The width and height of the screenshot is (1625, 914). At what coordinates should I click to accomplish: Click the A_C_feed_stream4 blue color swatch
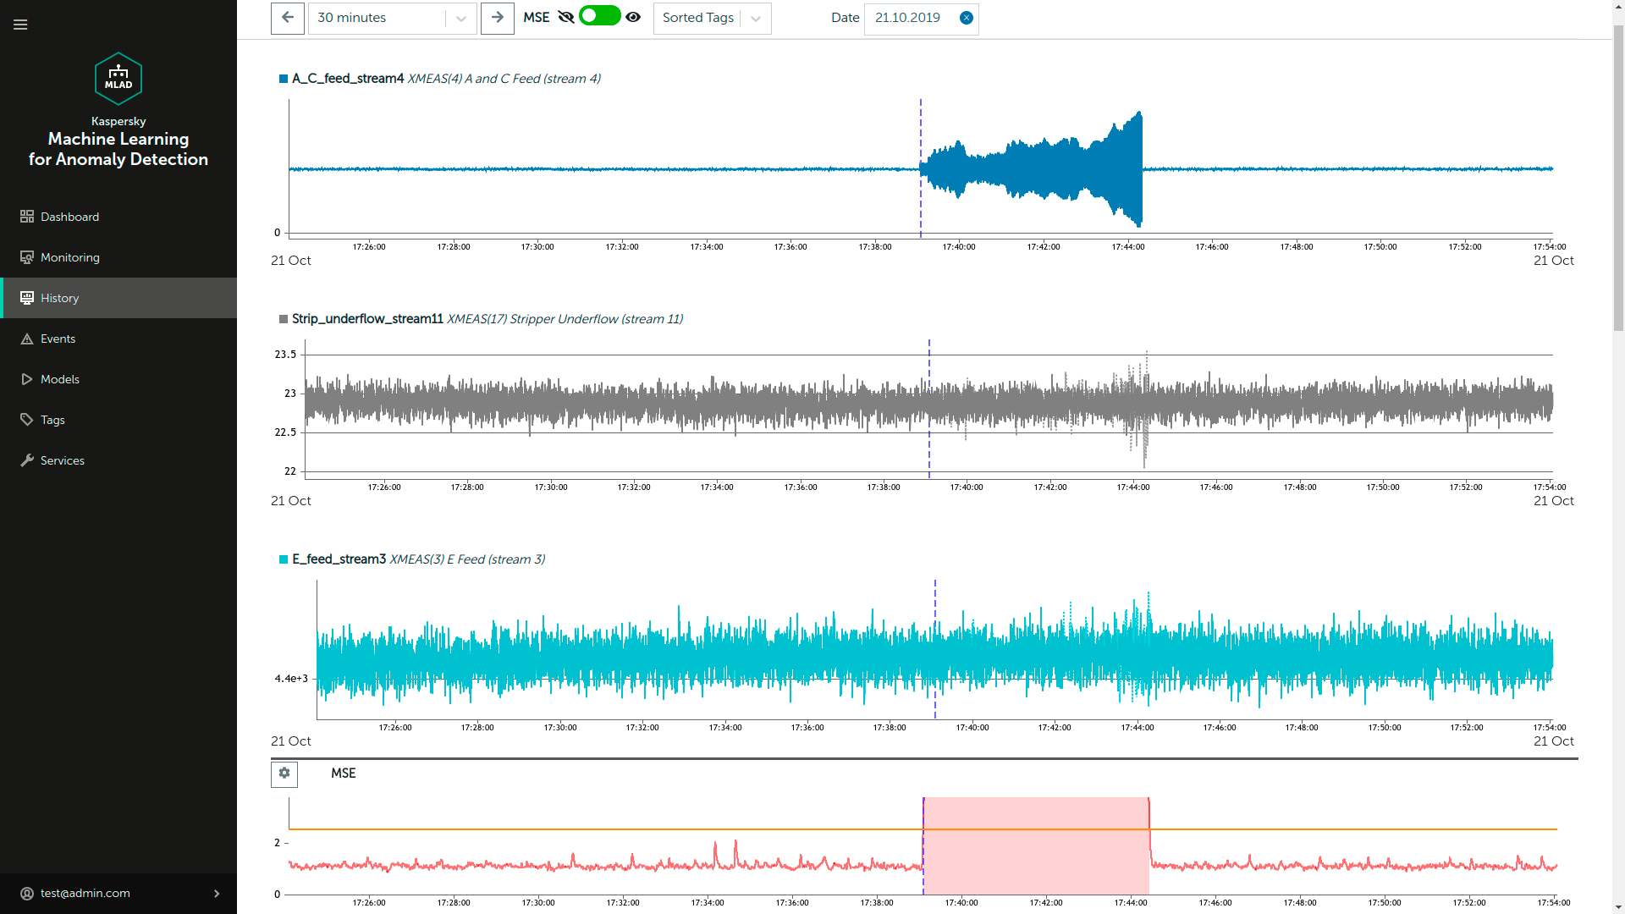point(284,79)
